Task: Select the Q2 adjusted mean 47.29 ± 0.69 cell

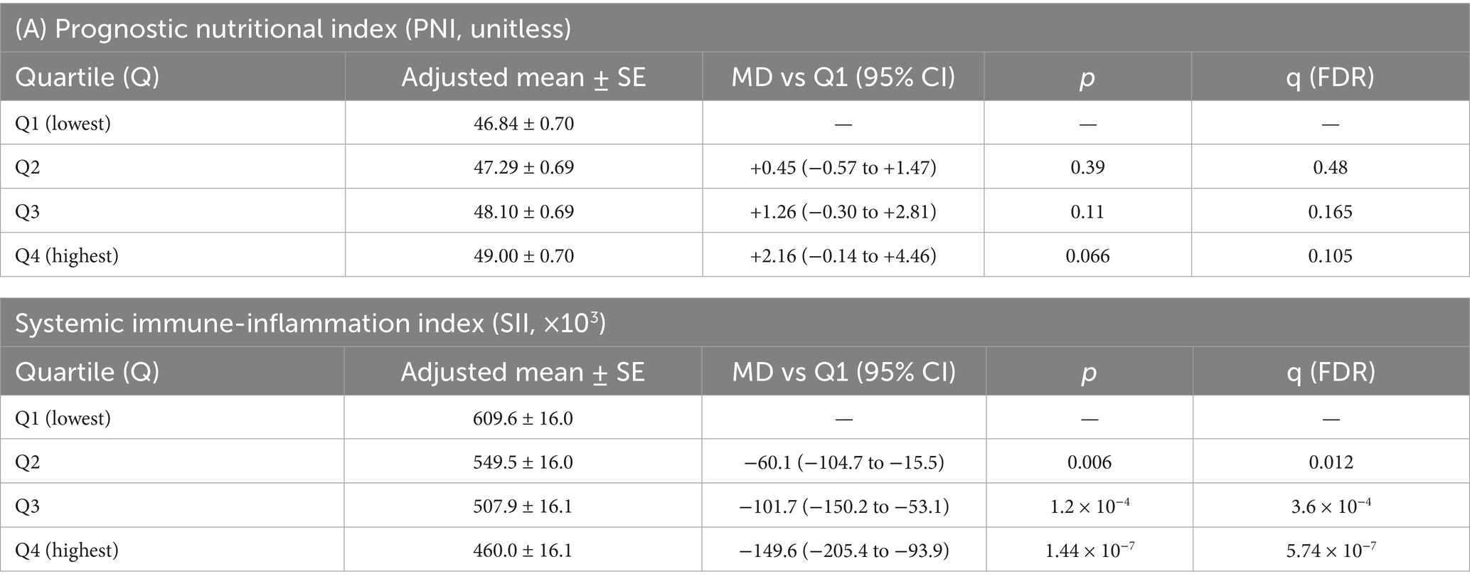Action: tap(523, 168)
